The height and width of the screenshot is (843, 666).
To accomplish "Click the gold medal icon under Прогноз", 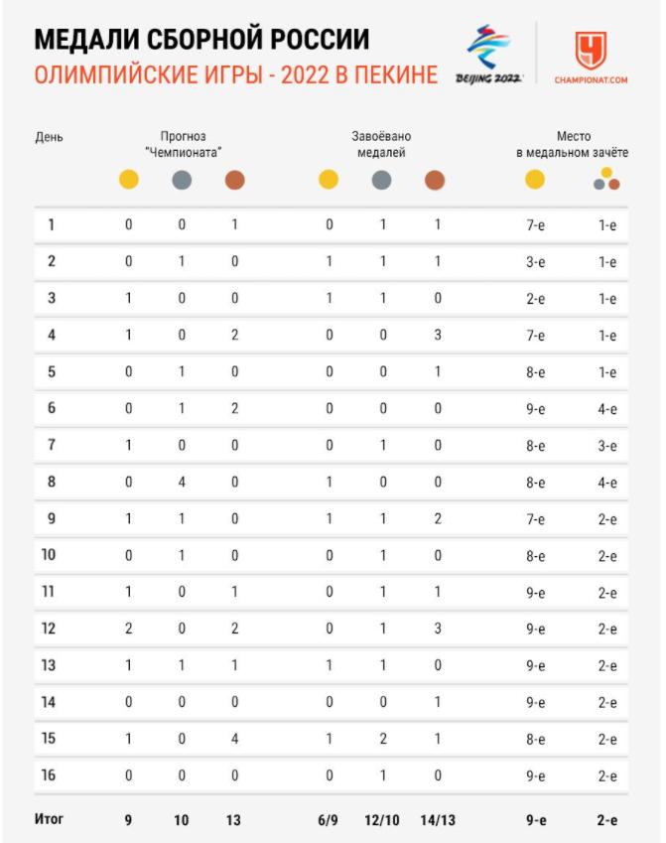I will point(129,180).
